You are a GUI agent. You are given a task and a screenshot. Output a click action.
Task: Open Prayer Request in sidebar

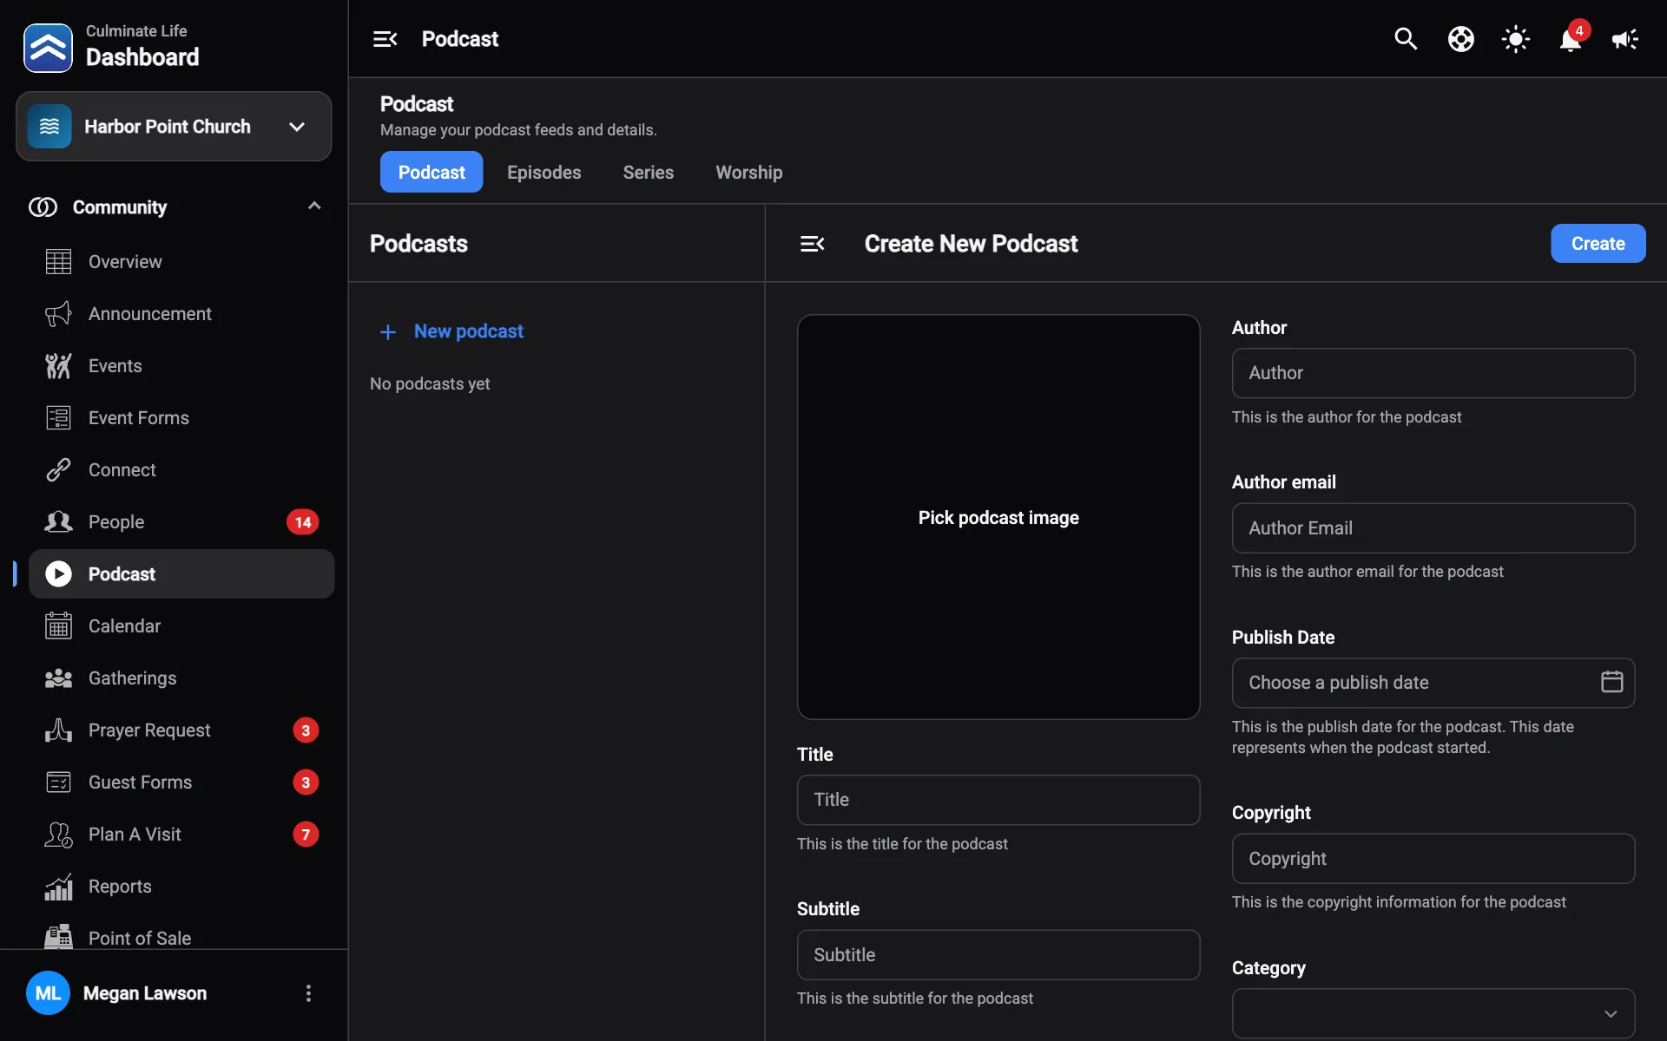tap(181, 730)
